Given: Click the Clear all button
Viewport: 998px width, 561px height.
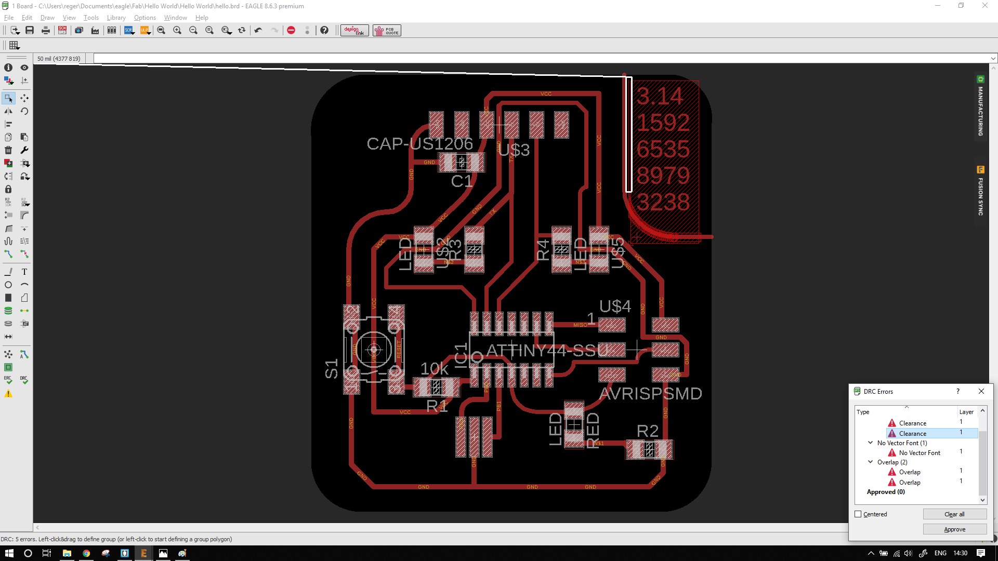Looking at the screenshot, I should [x=954, y=514].
